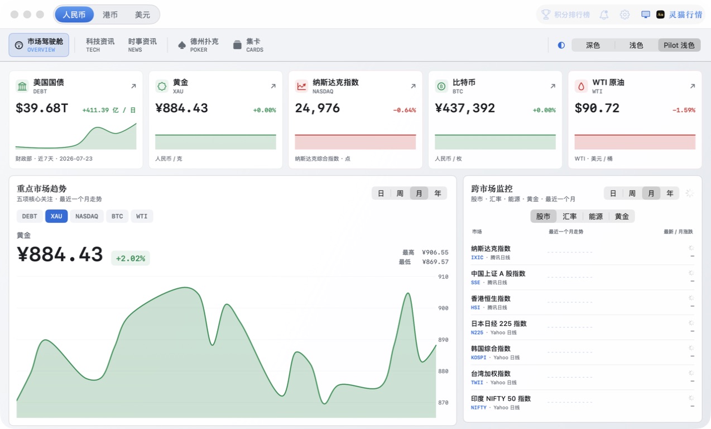Click the 灵猫行情 app logo icon

point(660,15)
